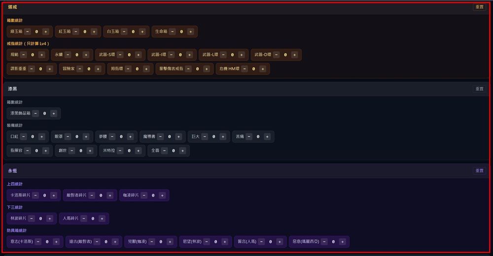Decrease the 規範 ring count
Screen dimensions: 493x256
pyautogui.click(x=24, y=55)
